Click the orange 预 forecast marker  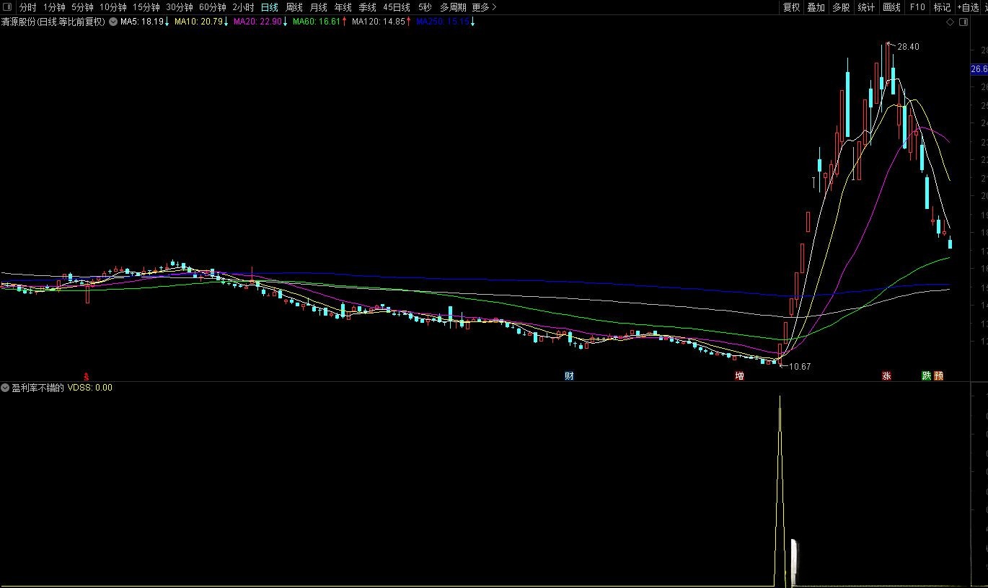click(x=938, y=376)
